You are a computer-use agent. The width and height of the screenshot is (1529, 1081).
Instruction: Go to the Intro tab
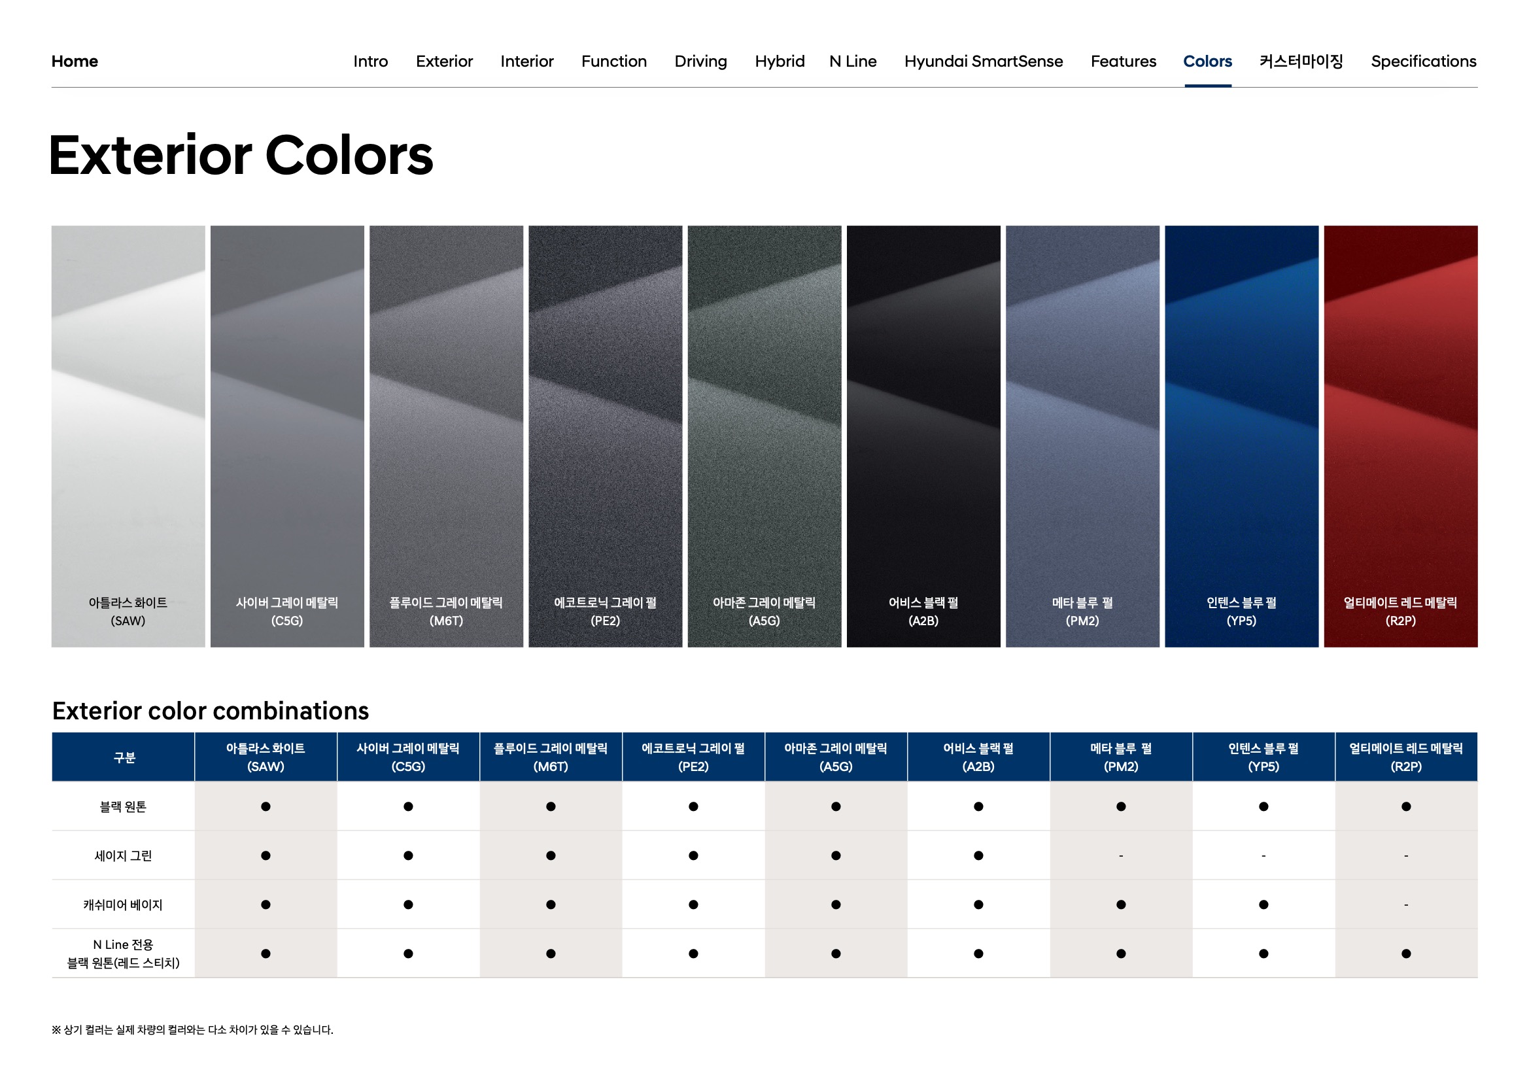pos(370,61)
